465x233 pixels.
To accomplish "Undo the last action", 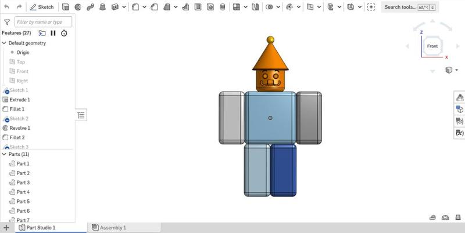I will (x=6, y=7).
